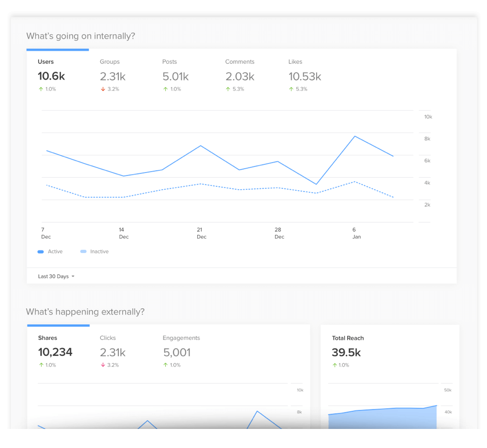Viewport: 487px width, 448px height.
Task: Click the red down arrow under Clicks
Action: tap(103, 365)
